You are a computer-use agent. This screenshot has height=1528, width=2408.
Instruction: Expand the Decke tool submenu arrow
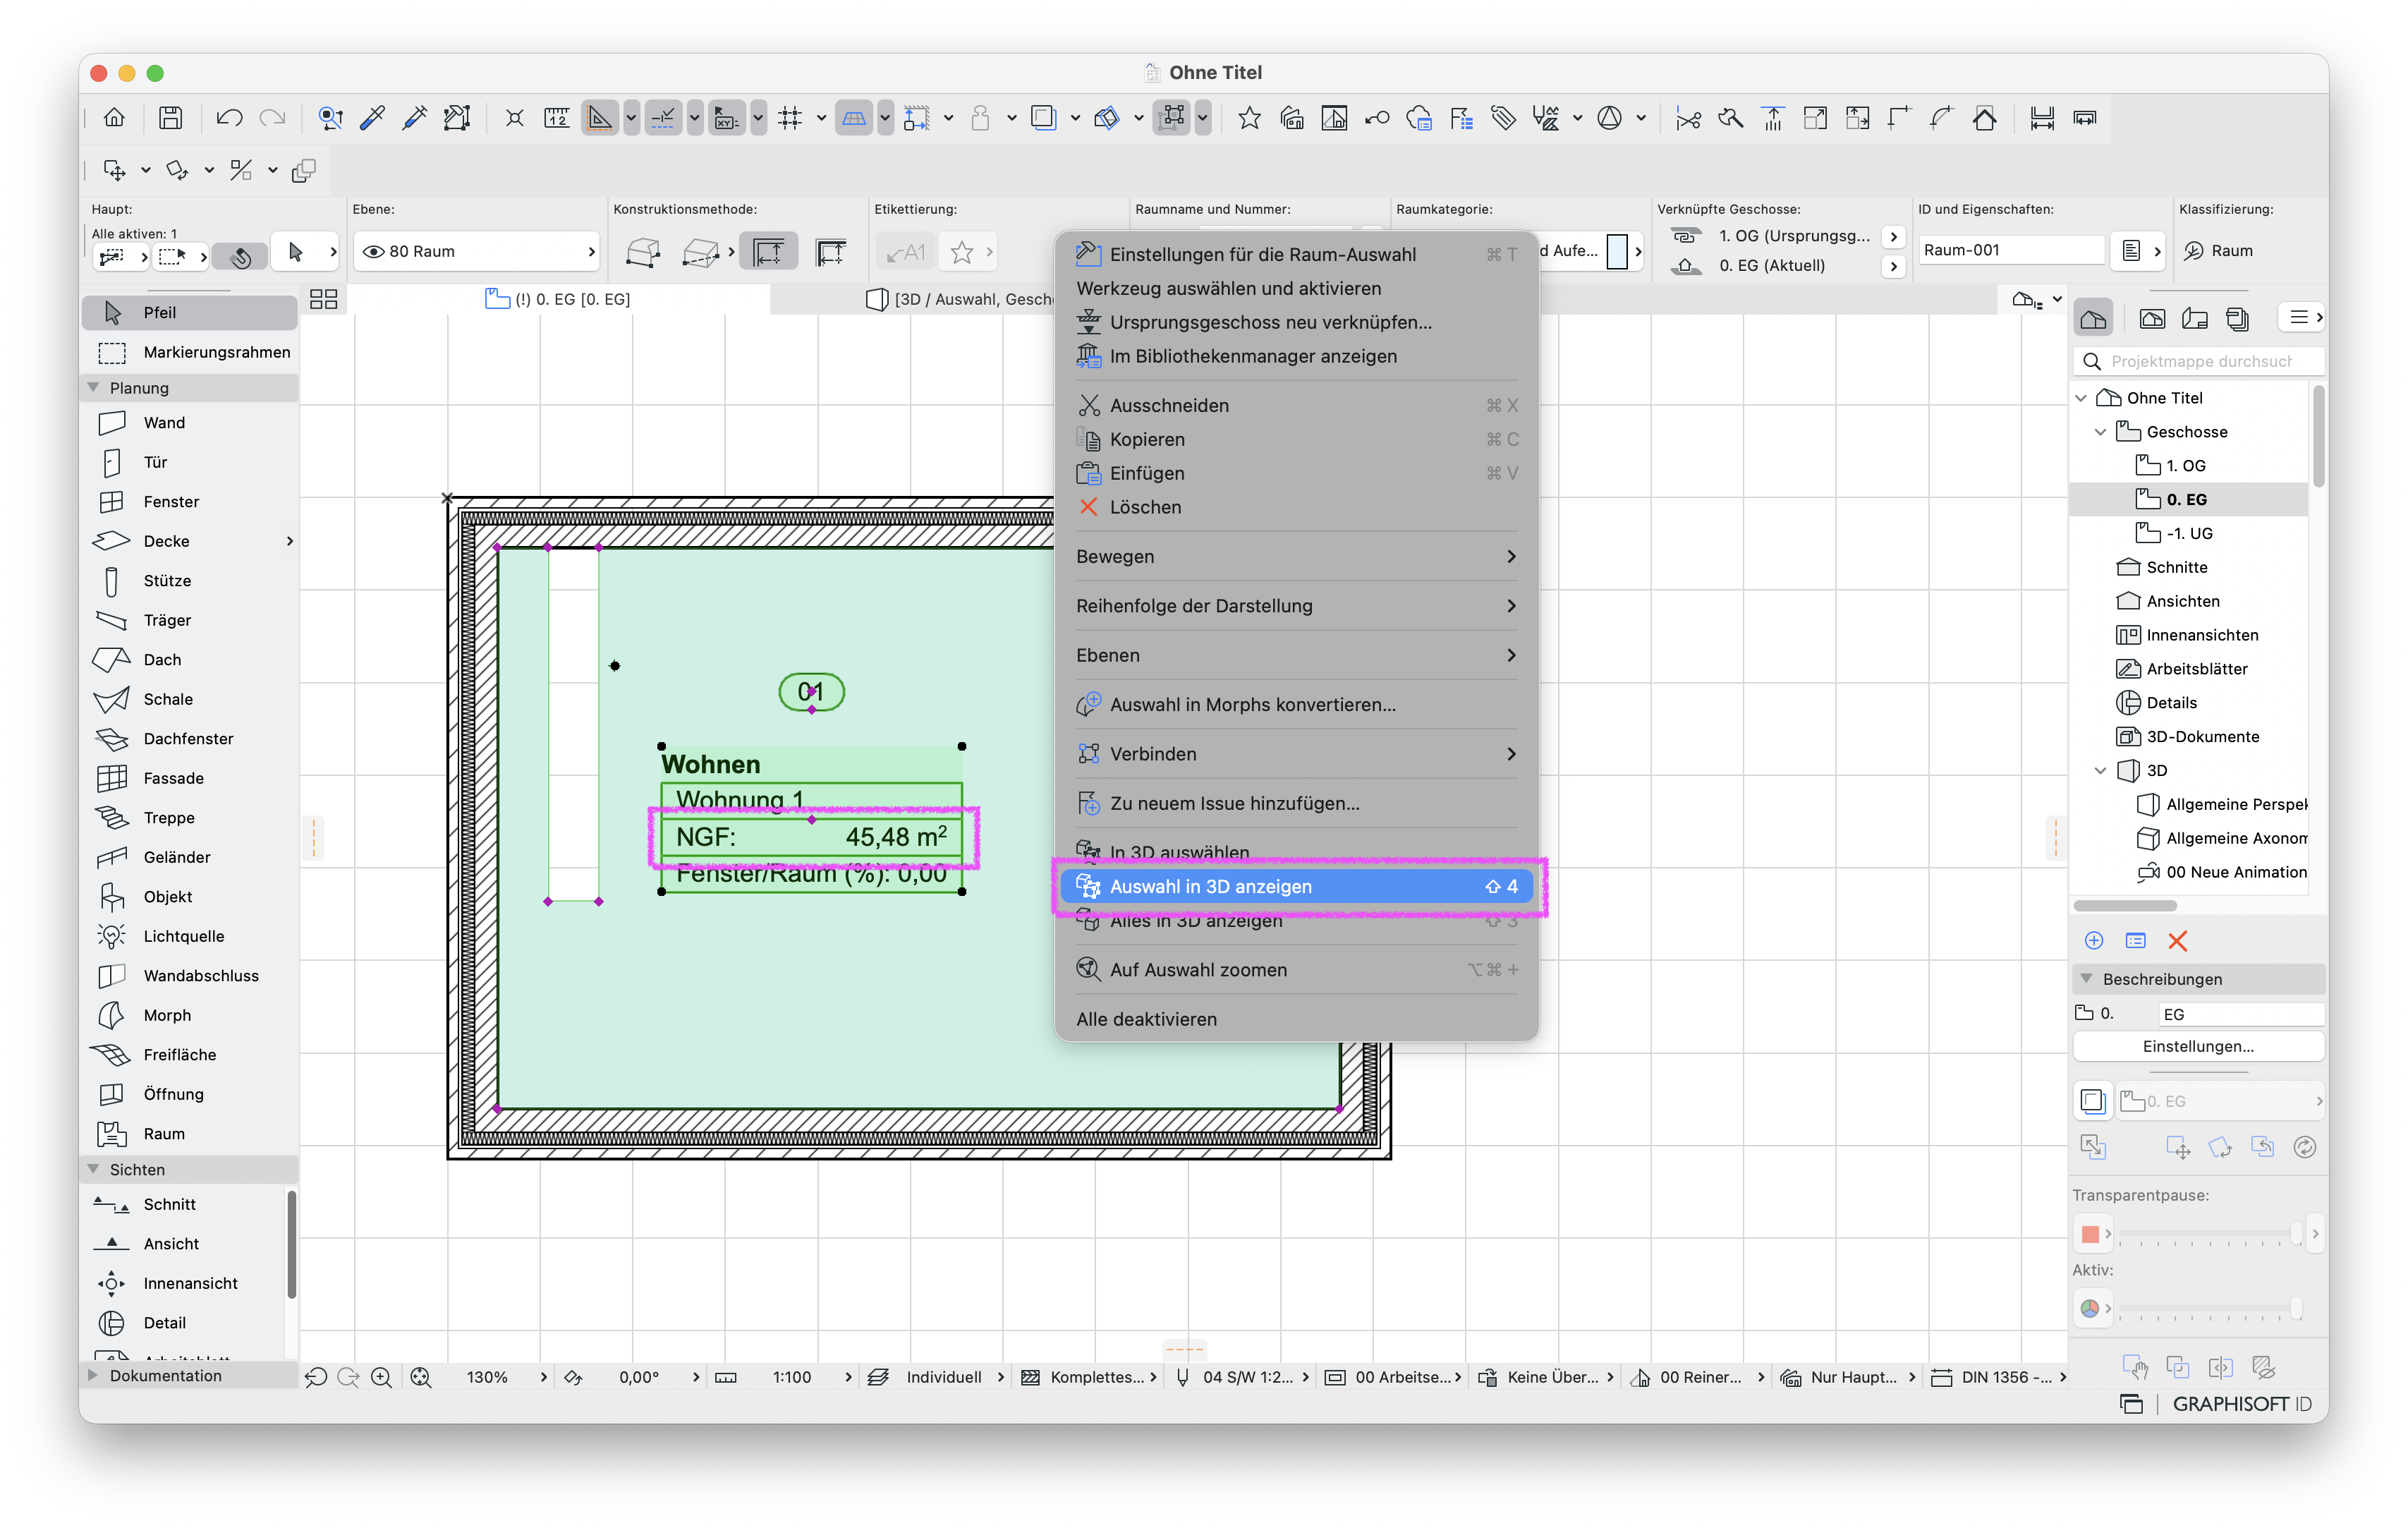point(290,541)
